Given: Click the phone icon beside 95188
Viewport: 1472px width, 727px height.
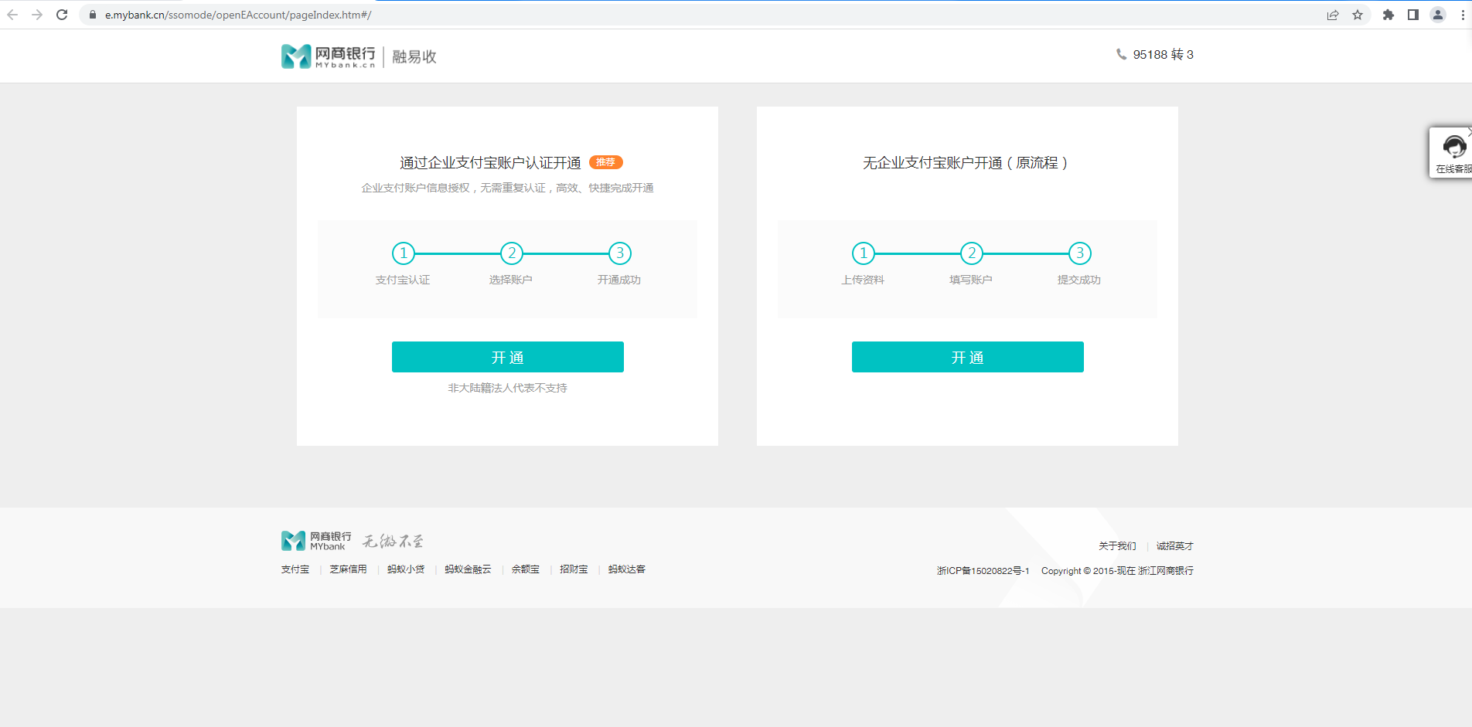Looking at the screenshot, I should pyautogui.click(x=1121, y=54).
